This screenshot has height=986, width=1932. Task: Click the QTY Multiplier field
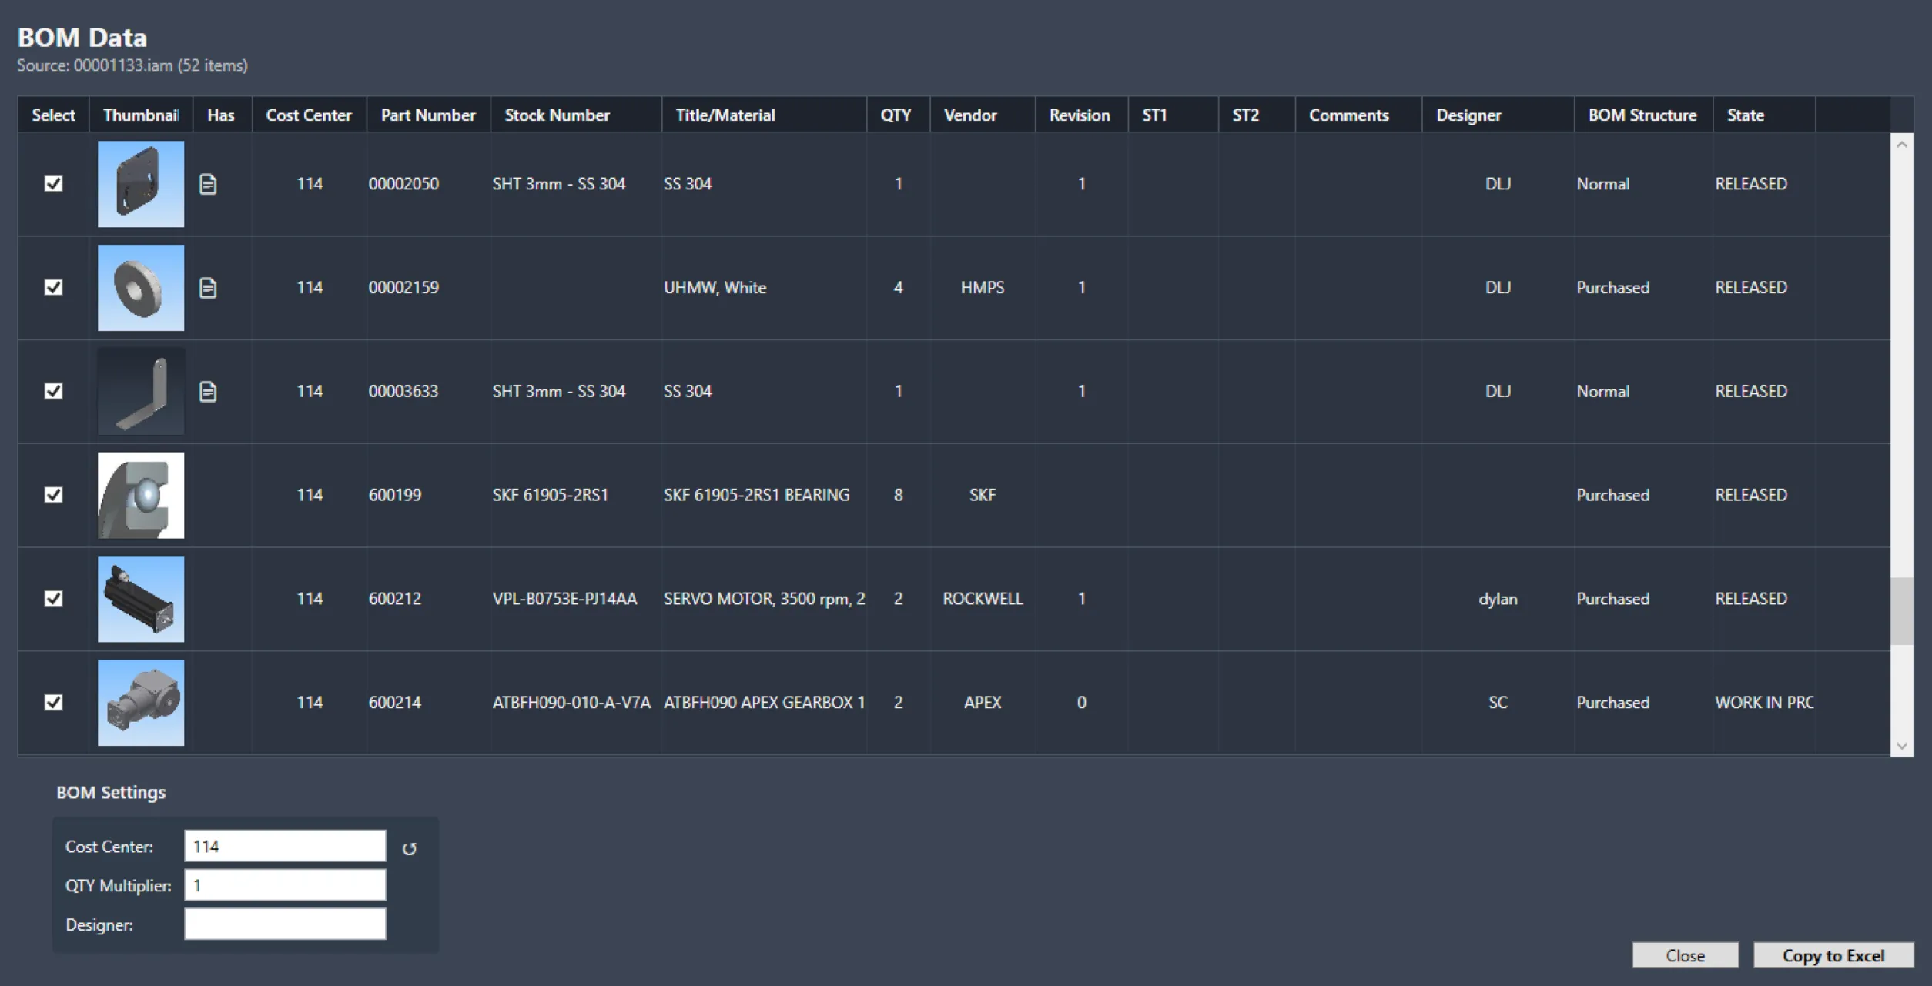pyautogui.click(x=284, y=884)
